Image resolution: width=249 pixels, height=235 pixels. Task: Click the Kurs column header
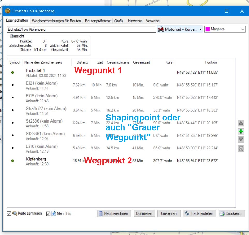pos(163,62)
